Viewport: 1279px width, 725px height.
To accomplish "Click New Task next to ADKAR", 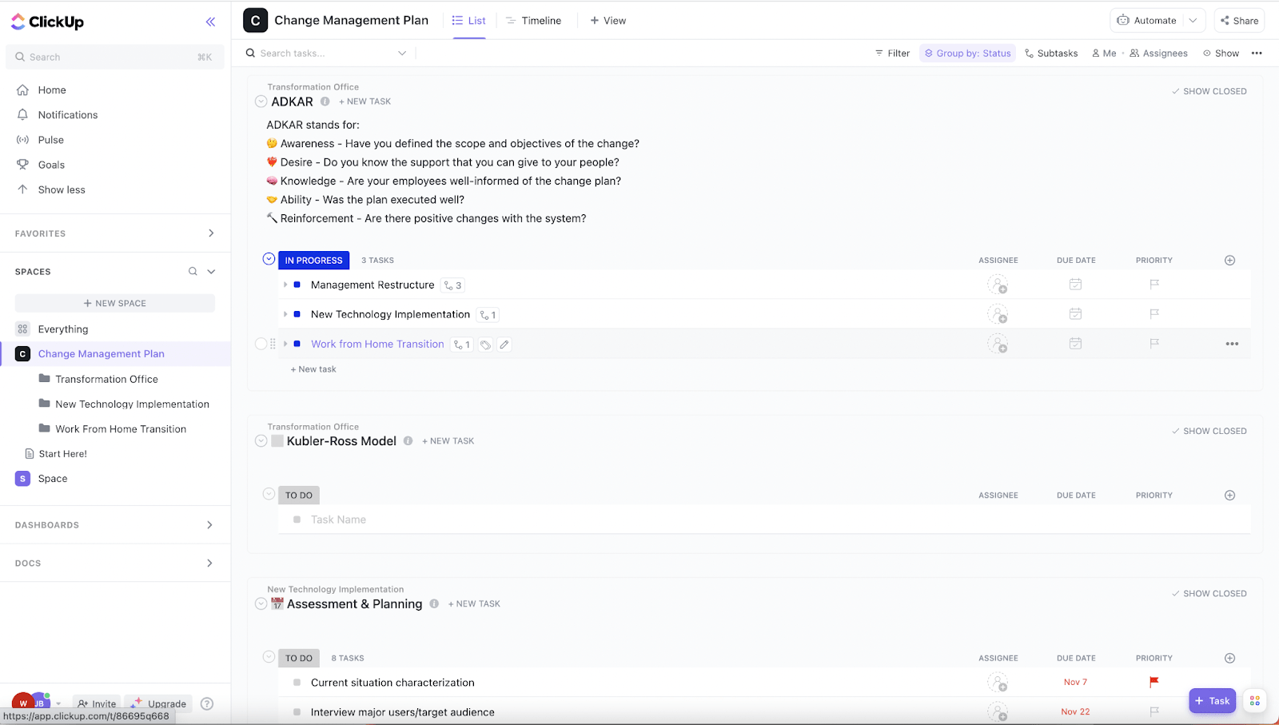I will (x=365, y=102).
